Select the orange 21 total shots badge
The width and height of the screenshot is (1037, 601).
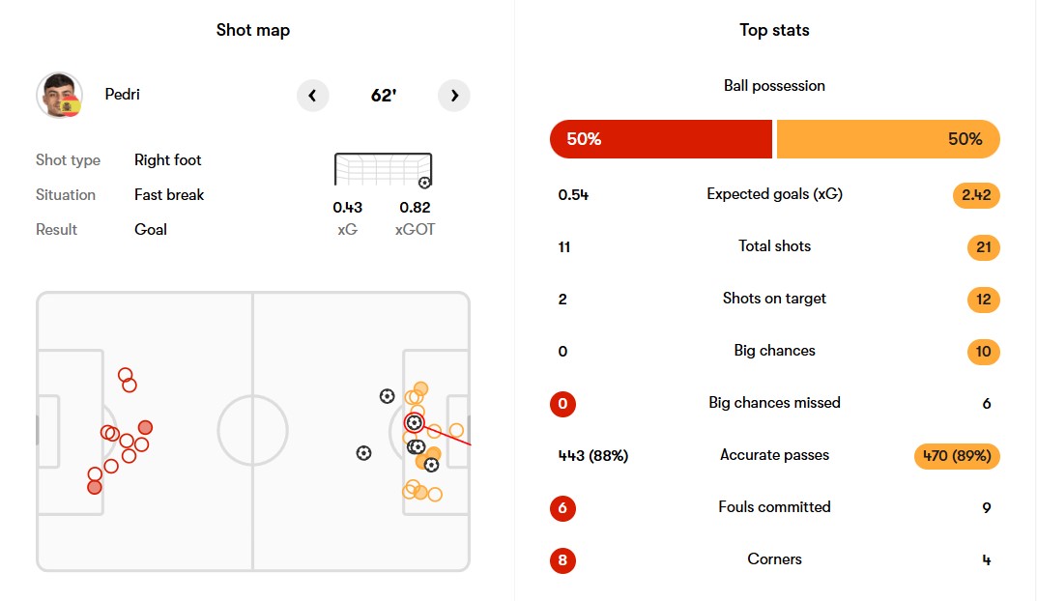983,247
